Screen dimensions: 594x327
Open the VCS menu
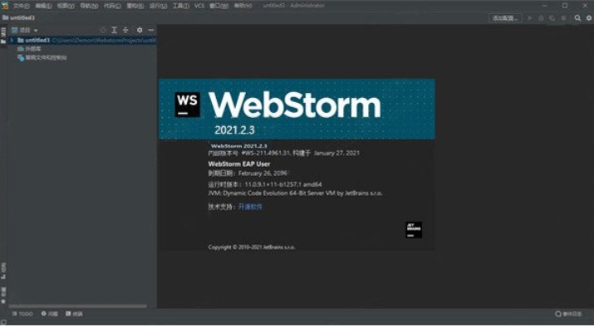199,6
